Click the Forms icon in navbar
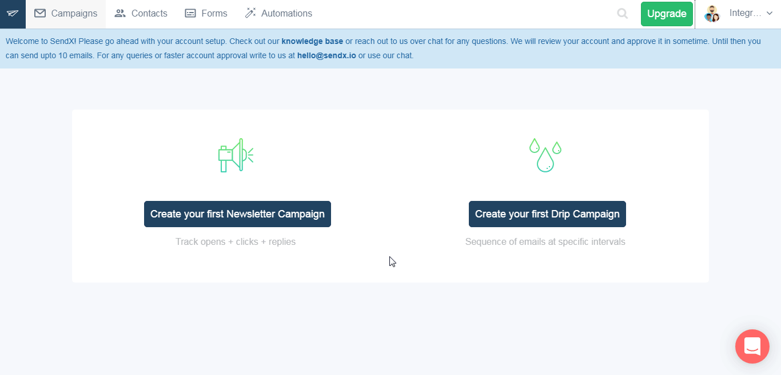781x375 pixels. 190,13
